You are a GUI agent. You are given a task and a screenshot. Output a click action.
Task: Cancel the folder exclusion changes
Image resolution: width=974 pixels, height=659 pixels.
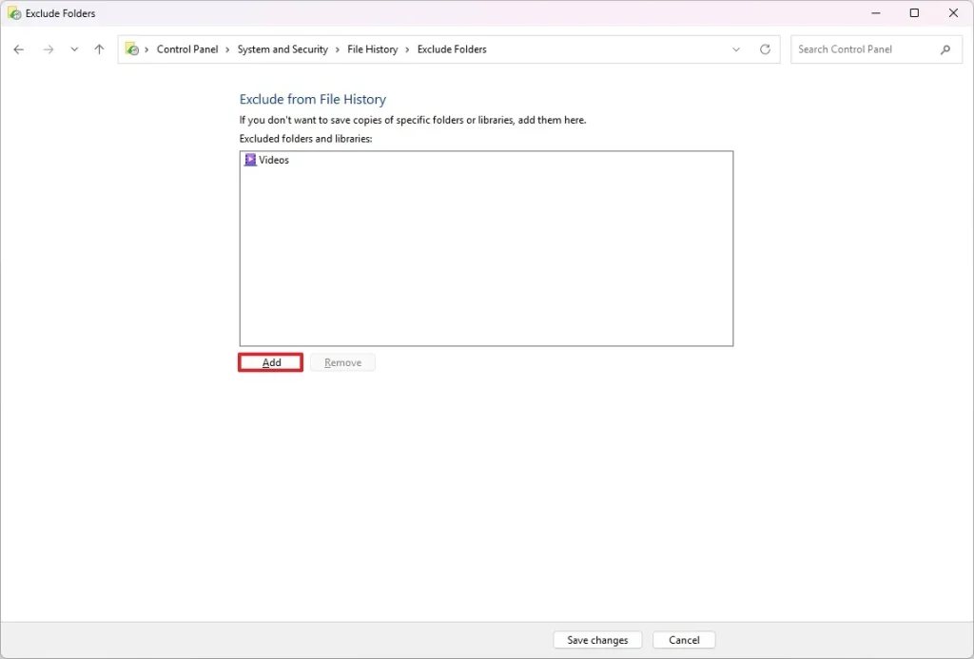[x=684, y=640]
